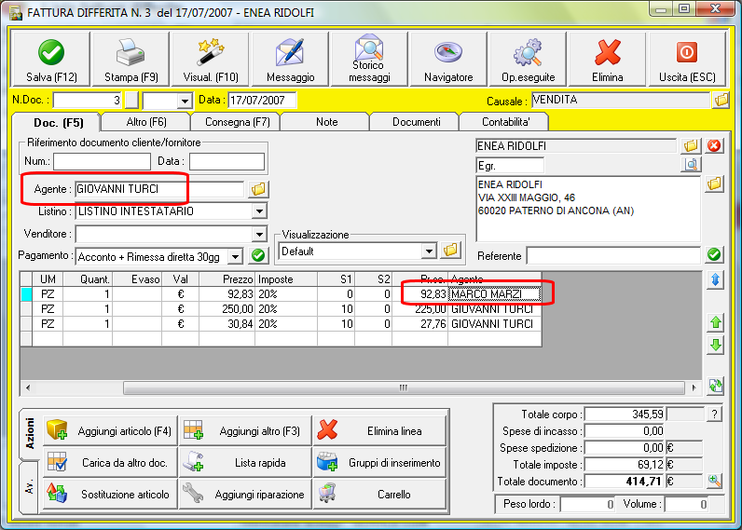Viewport: 742px width, 530px height.
Task: Click the Data 17/07/2007 field
Action: (x=262, y=101)
